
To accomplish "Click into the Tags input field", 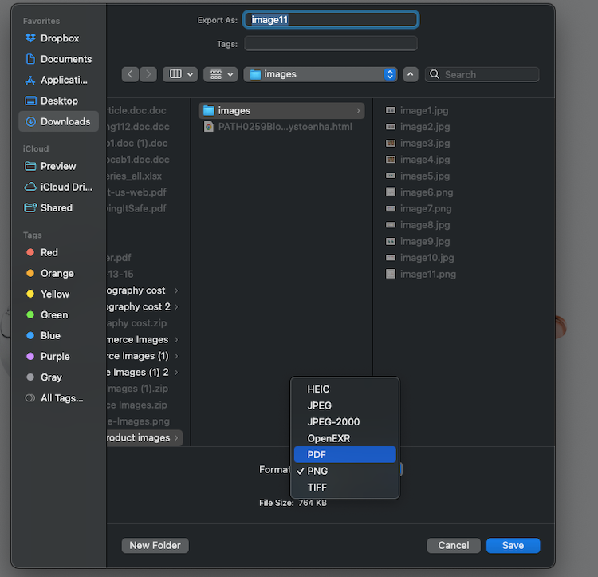I will pyautogui.click(x=330, y=44).
